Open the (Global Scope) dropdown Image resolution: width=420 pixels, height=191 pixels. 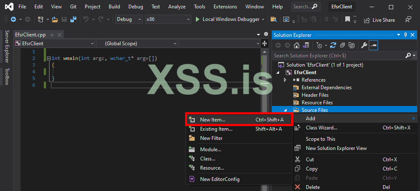[x=137, y=43]
